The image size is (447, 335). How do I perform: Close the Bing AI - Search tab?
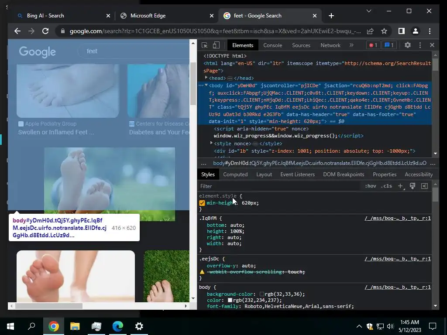point(108,16)
